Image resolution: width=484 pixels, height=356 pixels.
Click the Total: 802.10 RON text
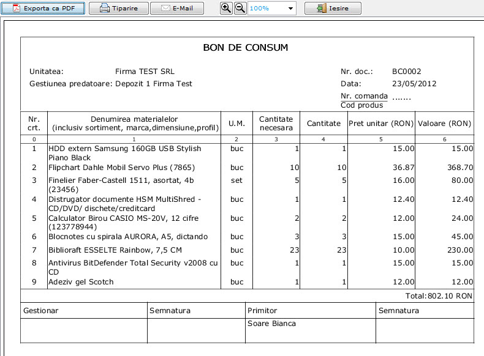pos(439,296)
